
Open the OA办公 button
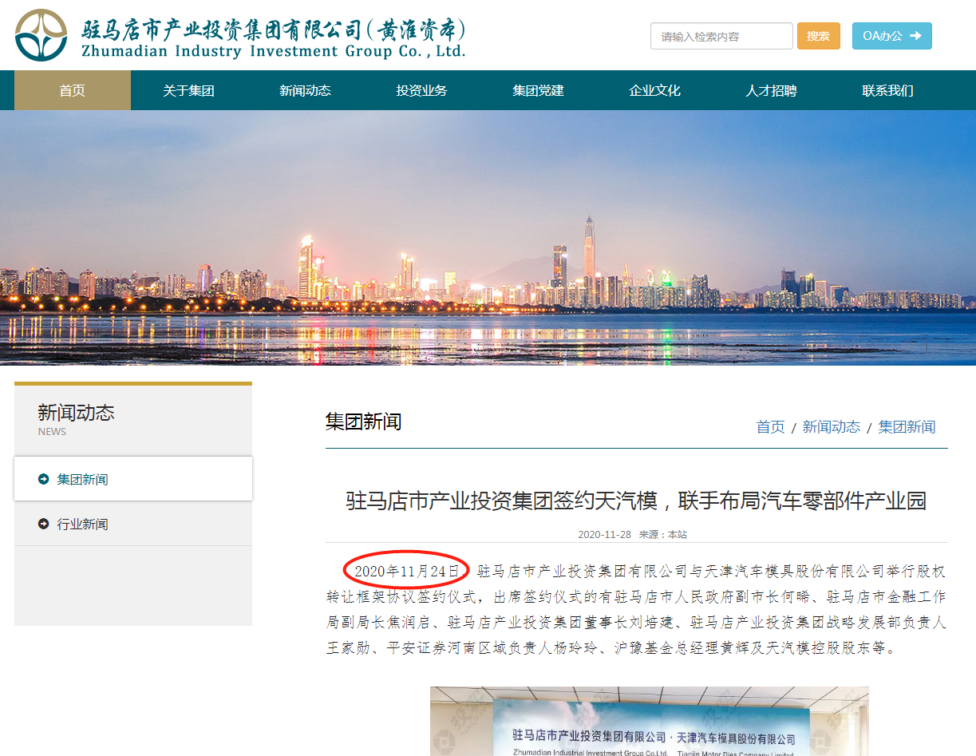coord(892,36)
